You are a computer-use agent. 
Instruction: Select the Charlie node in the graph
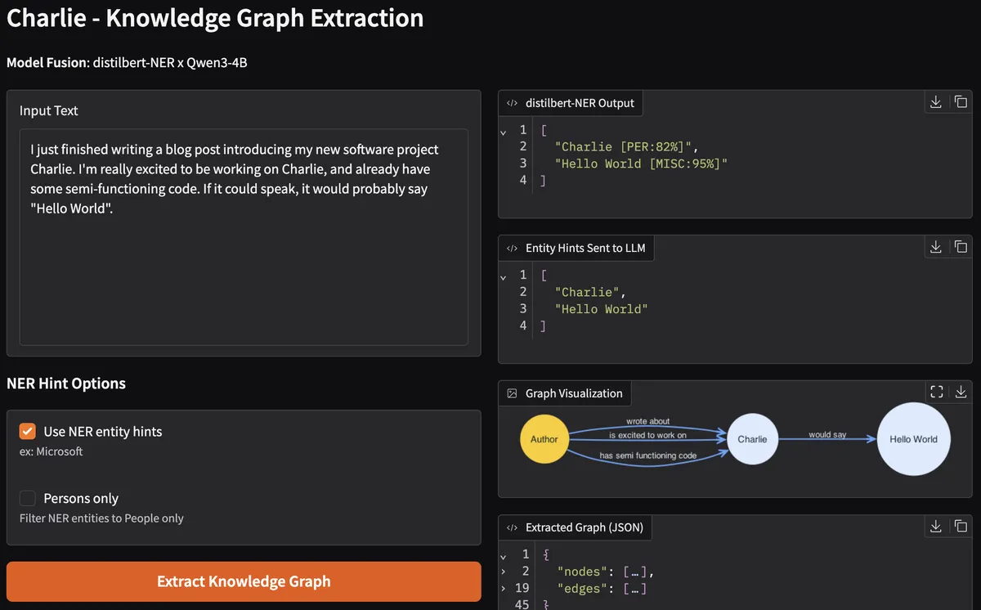(x=752, y=439)
